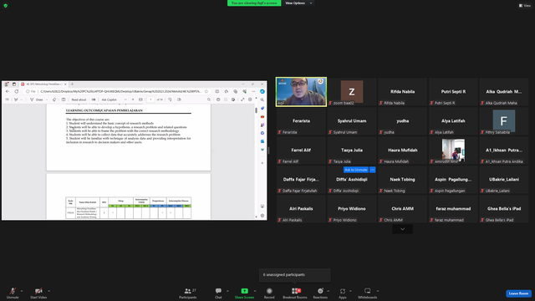Screen dimensions: 535x301
Task: Select the 'zoom baa02' participant tile
Action: (x=352, y=92)
